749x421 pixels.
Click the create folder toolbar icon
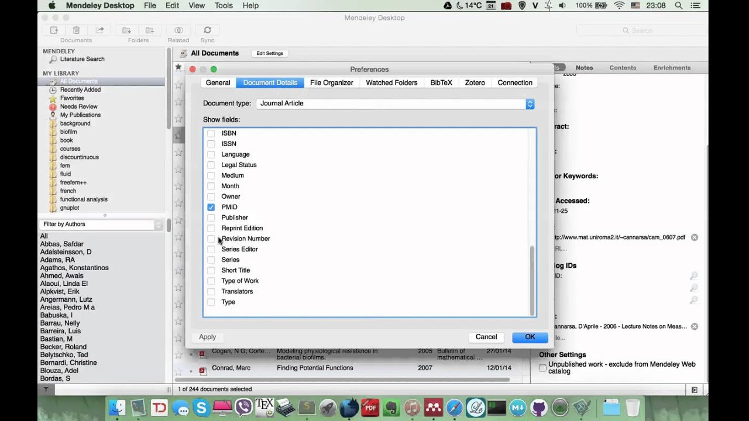pyautogui.click(x=126, y=30)
